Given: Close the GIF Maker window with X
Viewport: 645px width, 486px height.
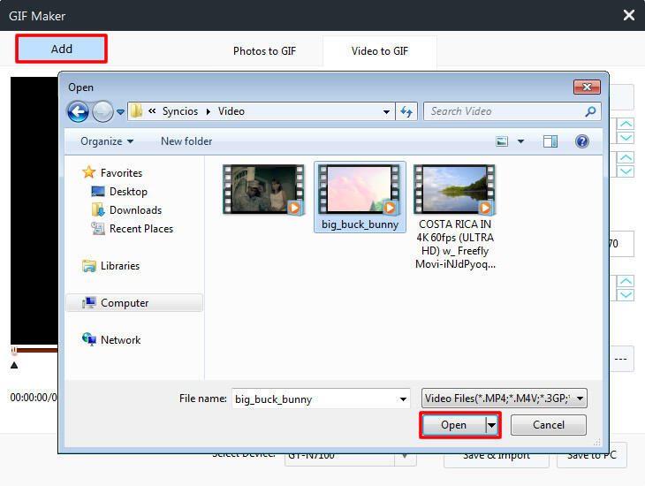Looking at the screenshot, I should point(629,15).
